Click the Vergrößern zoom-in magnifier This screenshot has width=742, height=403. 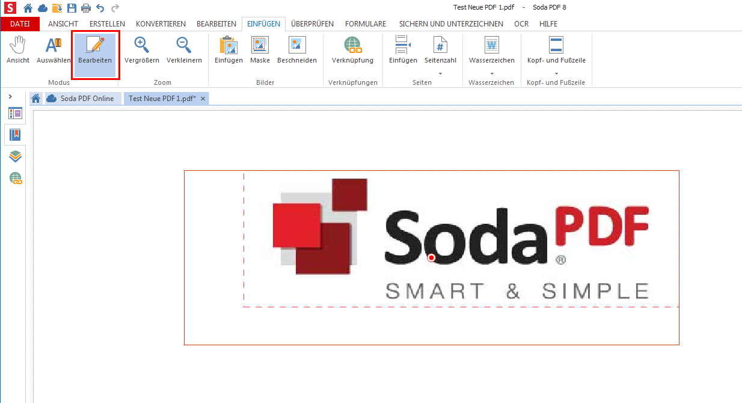(x=142, y=51)
